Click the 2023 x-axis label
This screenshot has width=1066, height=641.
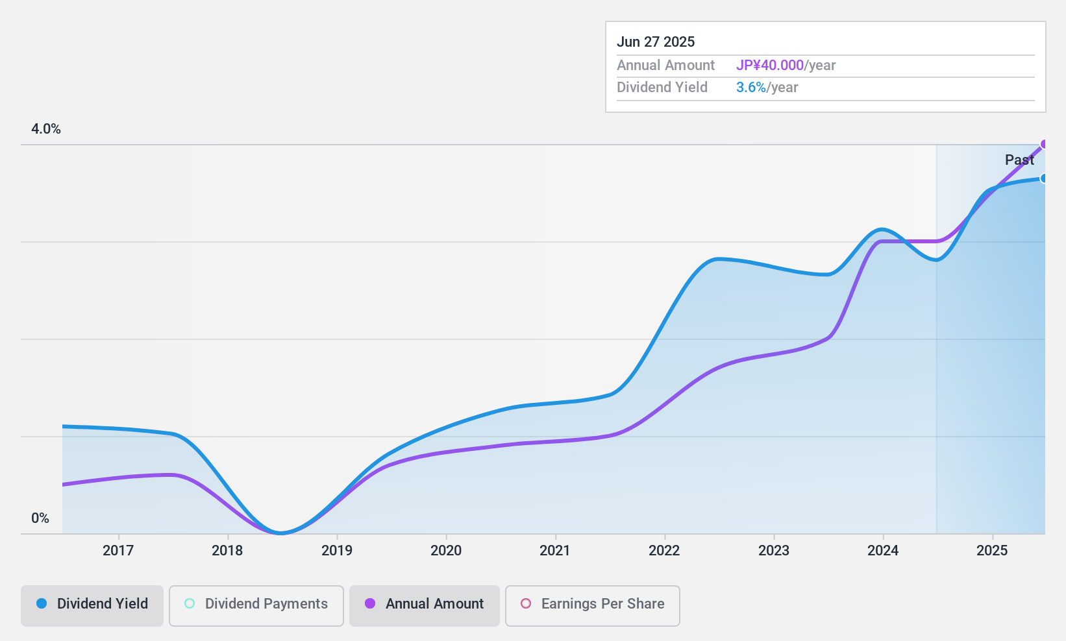(774, 551)
